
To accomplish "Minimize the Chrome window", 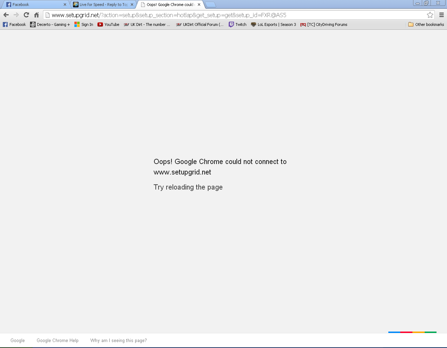I will 418,3.
